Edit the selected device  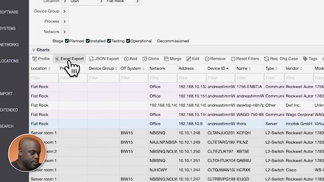tap(193, 59)
